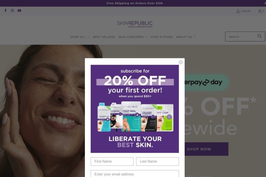This screenshot has height=177, width=266.
Task: Close the subscribe popup with X
Action: coord(181,62)
